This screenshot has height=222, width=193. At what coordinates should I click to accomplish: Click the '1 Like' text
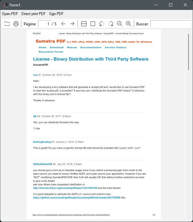[x=36, y=128]
